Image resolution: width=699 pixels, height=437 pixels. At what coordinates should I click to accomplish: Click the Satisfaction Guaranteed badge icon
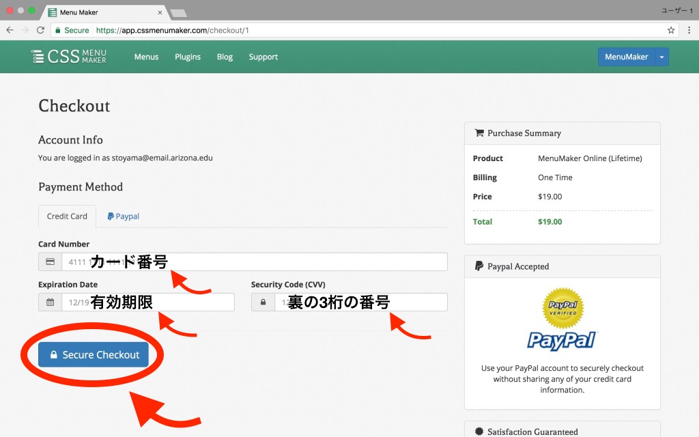pyautogui.click(x=479, y=432)
